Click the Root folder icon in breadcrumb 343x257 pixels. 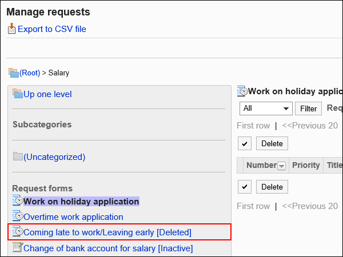[x=14, y=73]
